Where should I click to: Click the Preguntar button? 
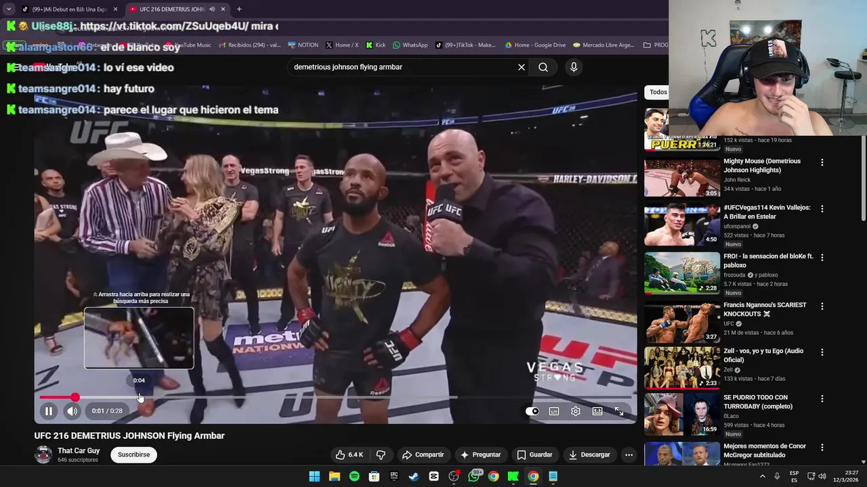pyautogui.click(x=480, y=455)
